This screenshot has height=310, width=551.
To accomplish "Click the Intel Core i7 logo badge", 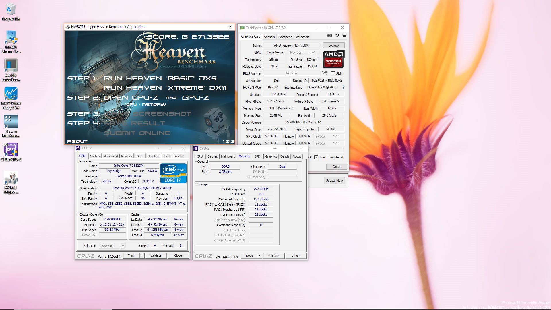I will [x=173, y=173].
